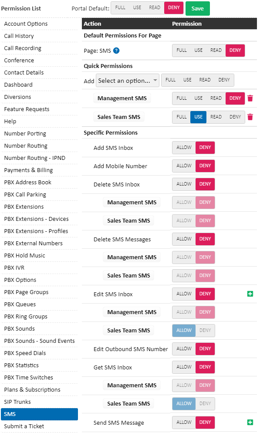
Task: Click green plus icon for Edit SMS Inbox
Action: pos(250,294)
